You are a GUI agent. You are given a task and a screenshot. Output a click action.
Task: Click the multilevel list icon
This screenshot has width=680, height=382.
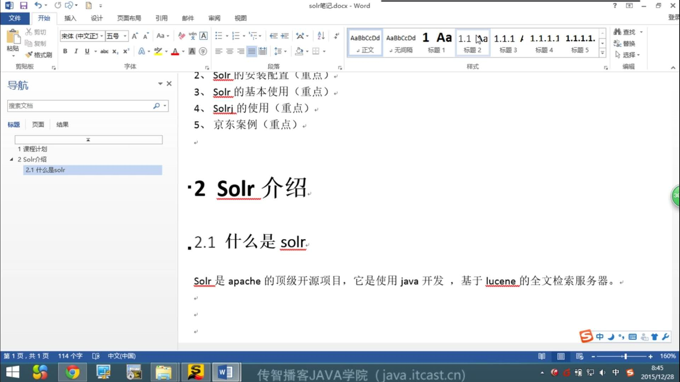click(x=253, y=36)
